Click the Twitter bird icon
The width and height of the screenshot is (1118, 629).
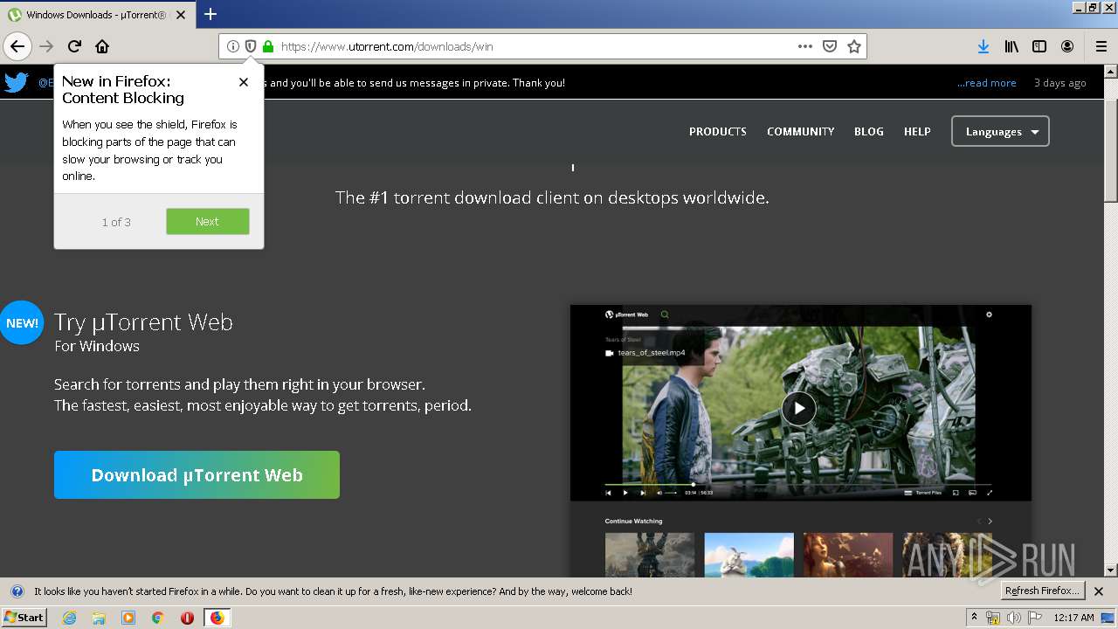coord(17,82)
